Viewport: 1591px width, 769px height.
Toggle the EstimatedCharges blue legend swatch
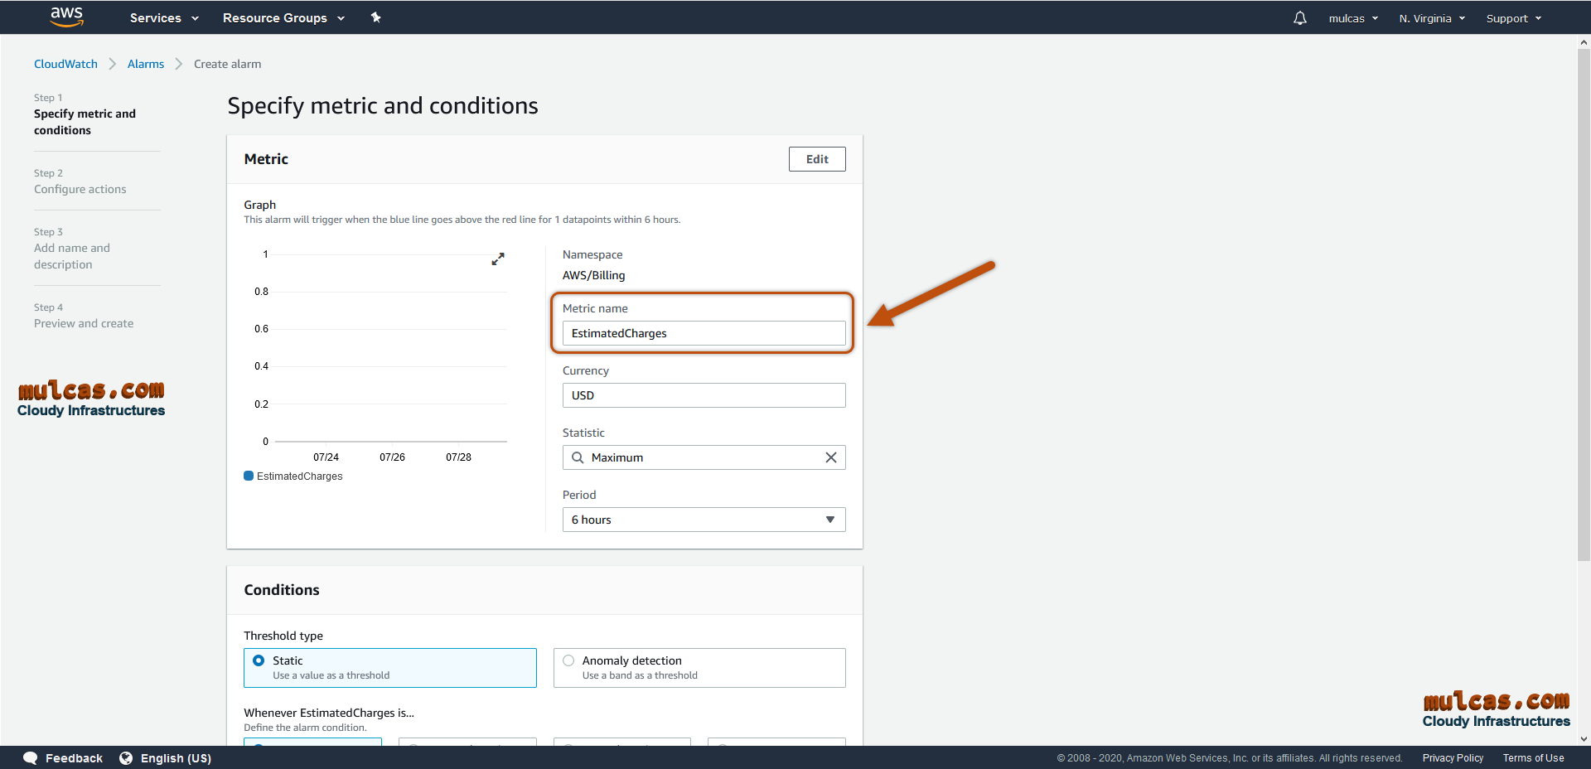249,476
